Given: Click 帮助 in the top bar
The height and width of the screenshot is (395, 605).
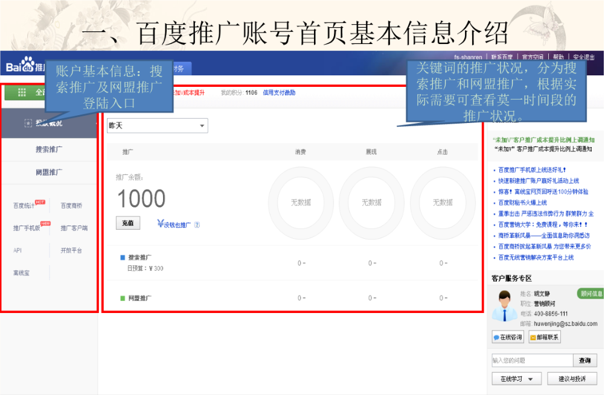Looking at the screenshot, I should 559,57.
